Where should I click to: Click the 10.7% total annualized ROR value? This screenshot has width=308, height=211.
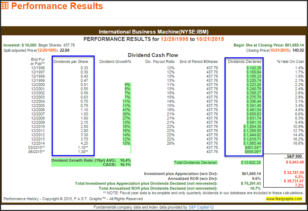click(255, 188)
